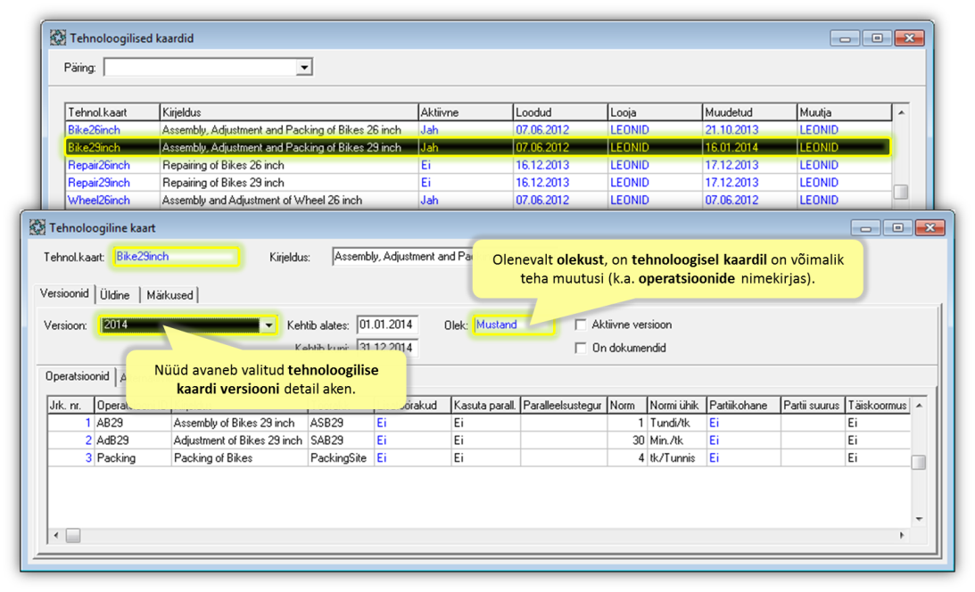Image resolution: width=975 pixels, height=592 pixels.
Task: Click the Päring text input box
Action: pyautogui.click(x=201, y=67)
